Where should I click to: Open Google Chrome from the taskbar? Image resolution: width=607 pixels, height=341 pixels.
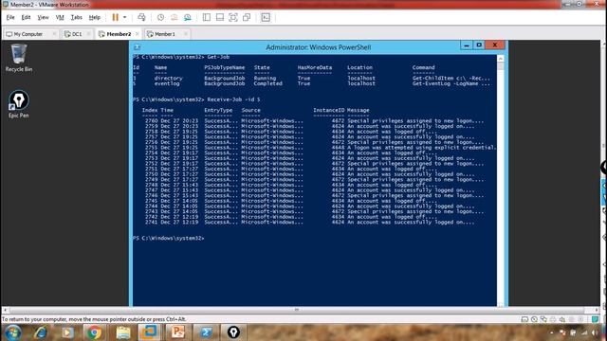[94, 332]
